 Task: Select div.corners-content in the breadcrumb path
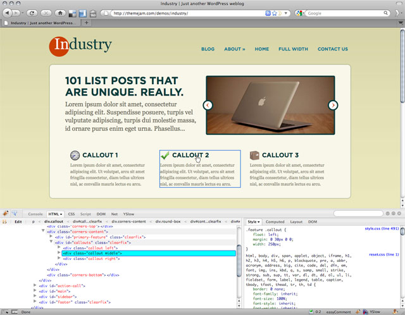[128, 221]
